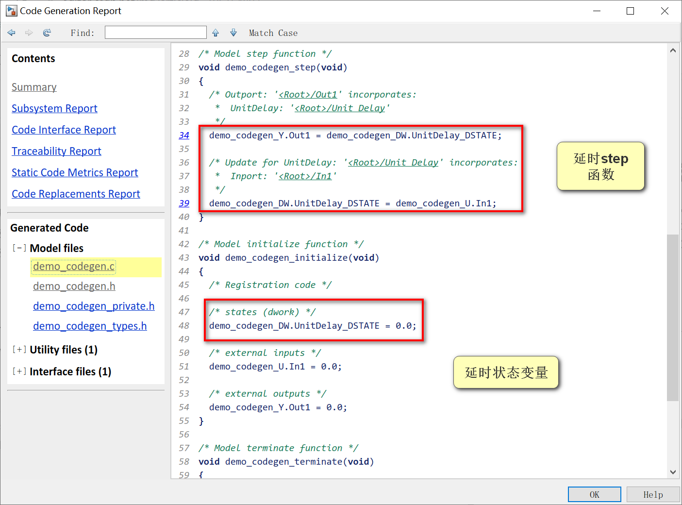Click the vertical scrollbar thumb
Viewport: 682px width, 505px height.
(673, 318)
